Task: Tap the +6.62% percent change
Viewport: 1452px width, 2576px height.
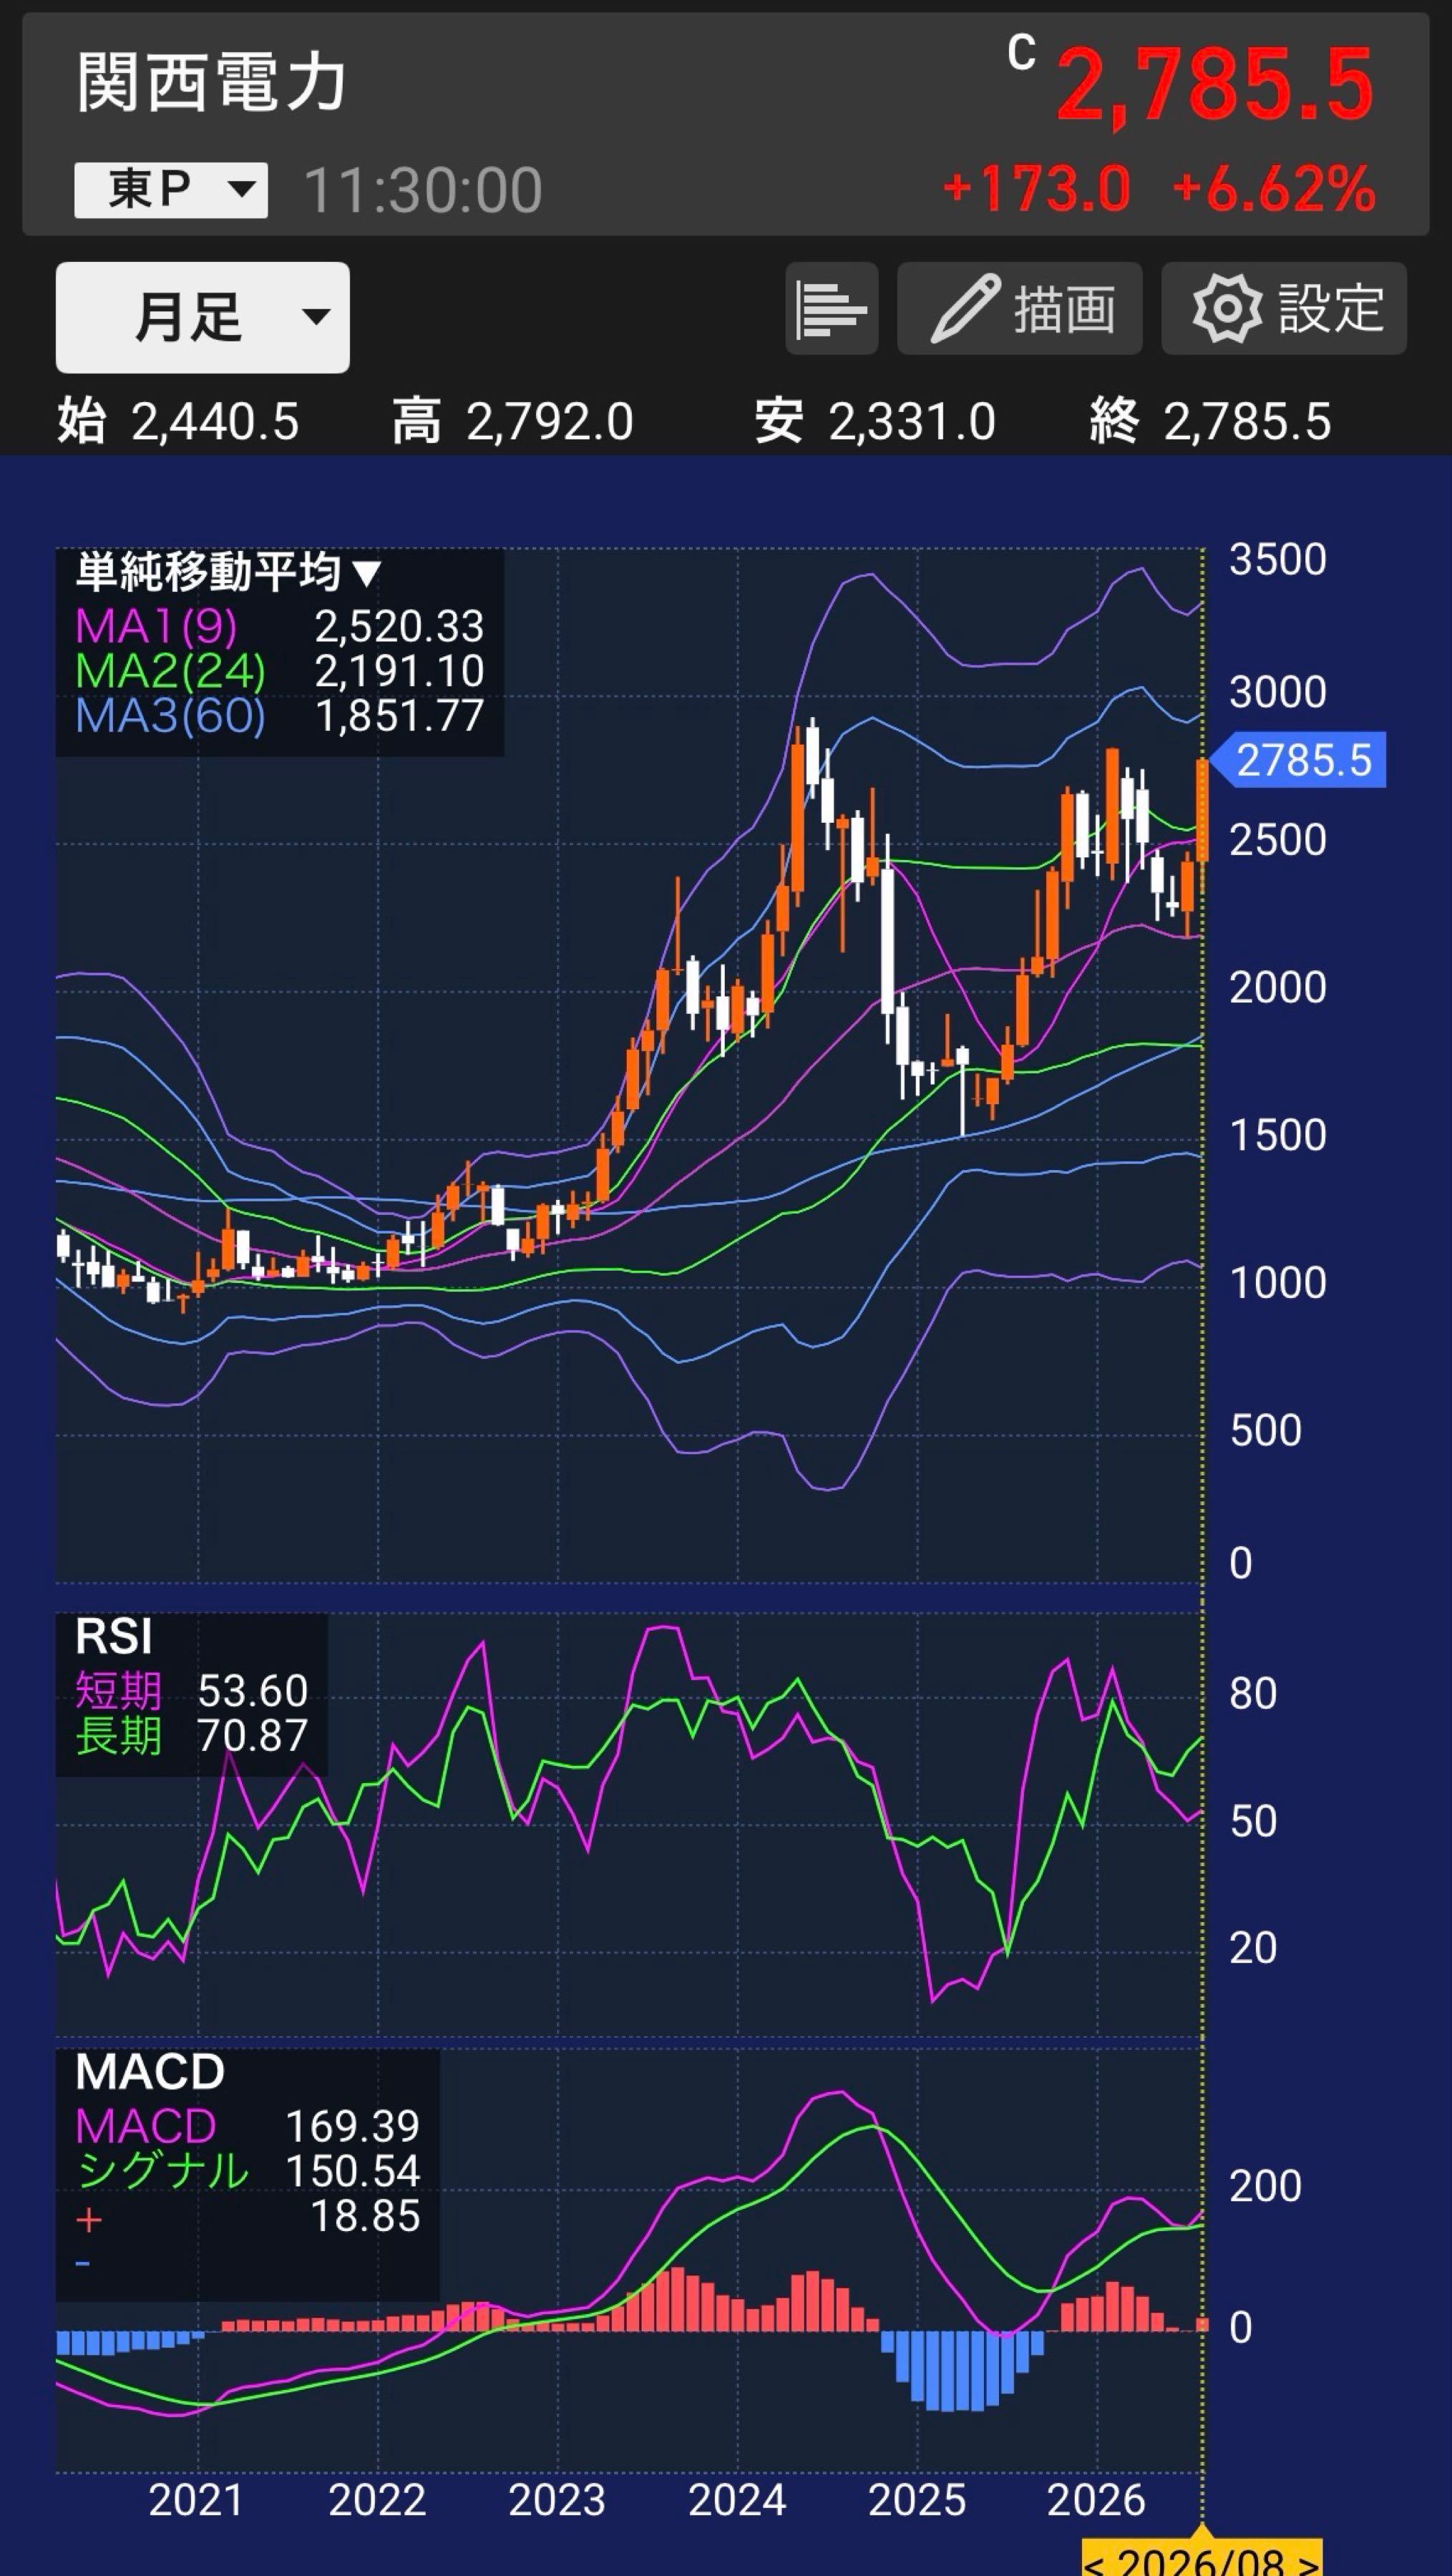Action: pyautogui.click(x=1274, y=189)
